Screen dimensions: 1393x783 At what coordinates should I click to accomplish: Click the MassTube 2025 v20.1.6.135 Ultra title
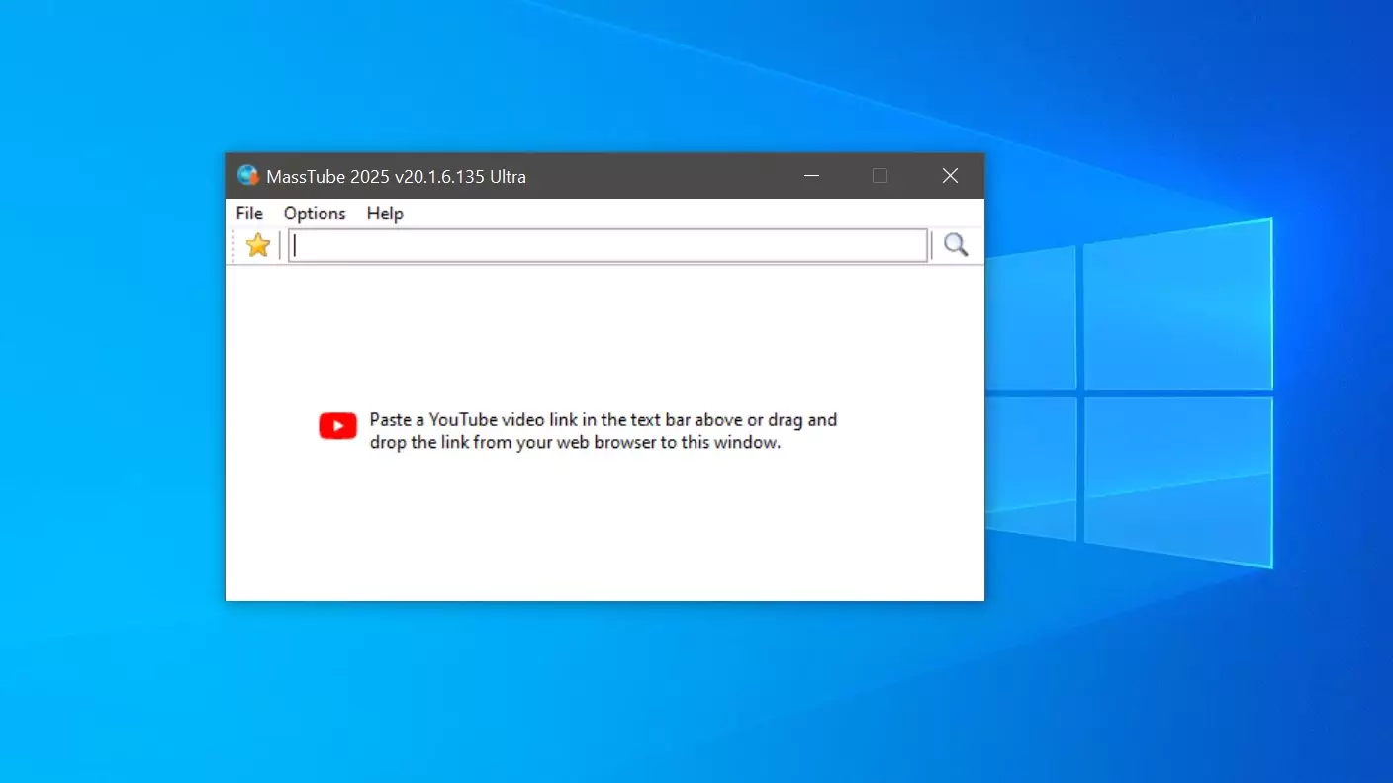tap(397, 177)
